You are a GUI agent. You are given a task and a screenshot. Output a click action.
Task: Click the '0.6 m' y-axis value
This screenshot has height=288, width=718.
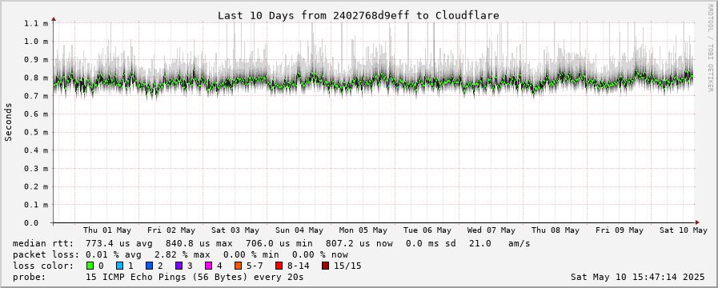pyautogui.click(x=36, y=114)
